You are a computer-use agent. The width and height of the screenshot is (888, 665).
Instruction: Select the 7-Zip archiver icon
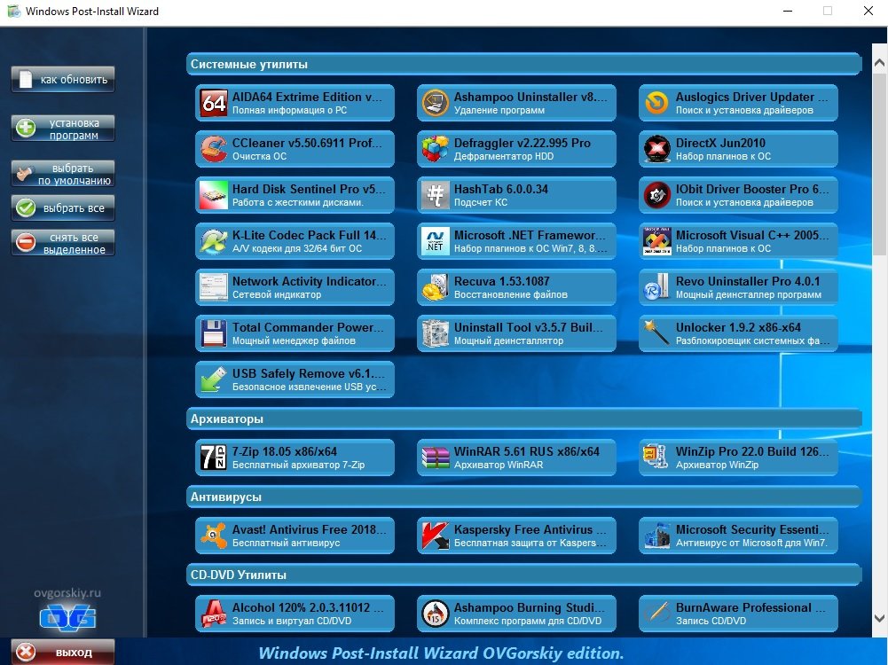click(x=214, y=458)
